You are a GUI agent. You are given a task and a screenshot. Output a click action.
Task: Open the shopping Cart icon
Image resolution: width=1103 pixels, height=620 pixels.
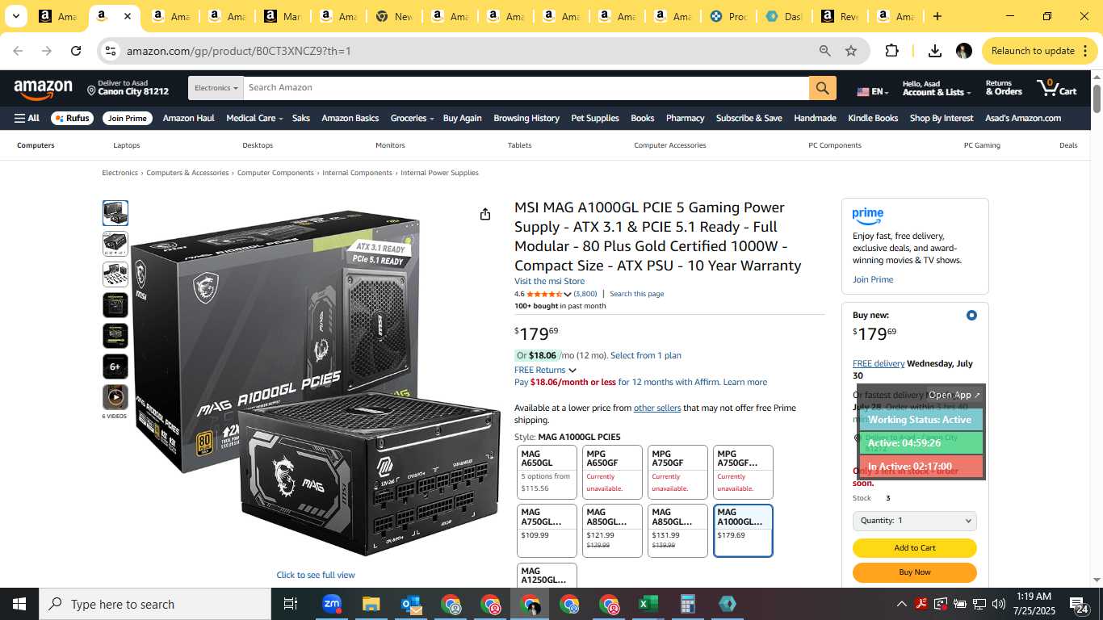pos(1057,88)
